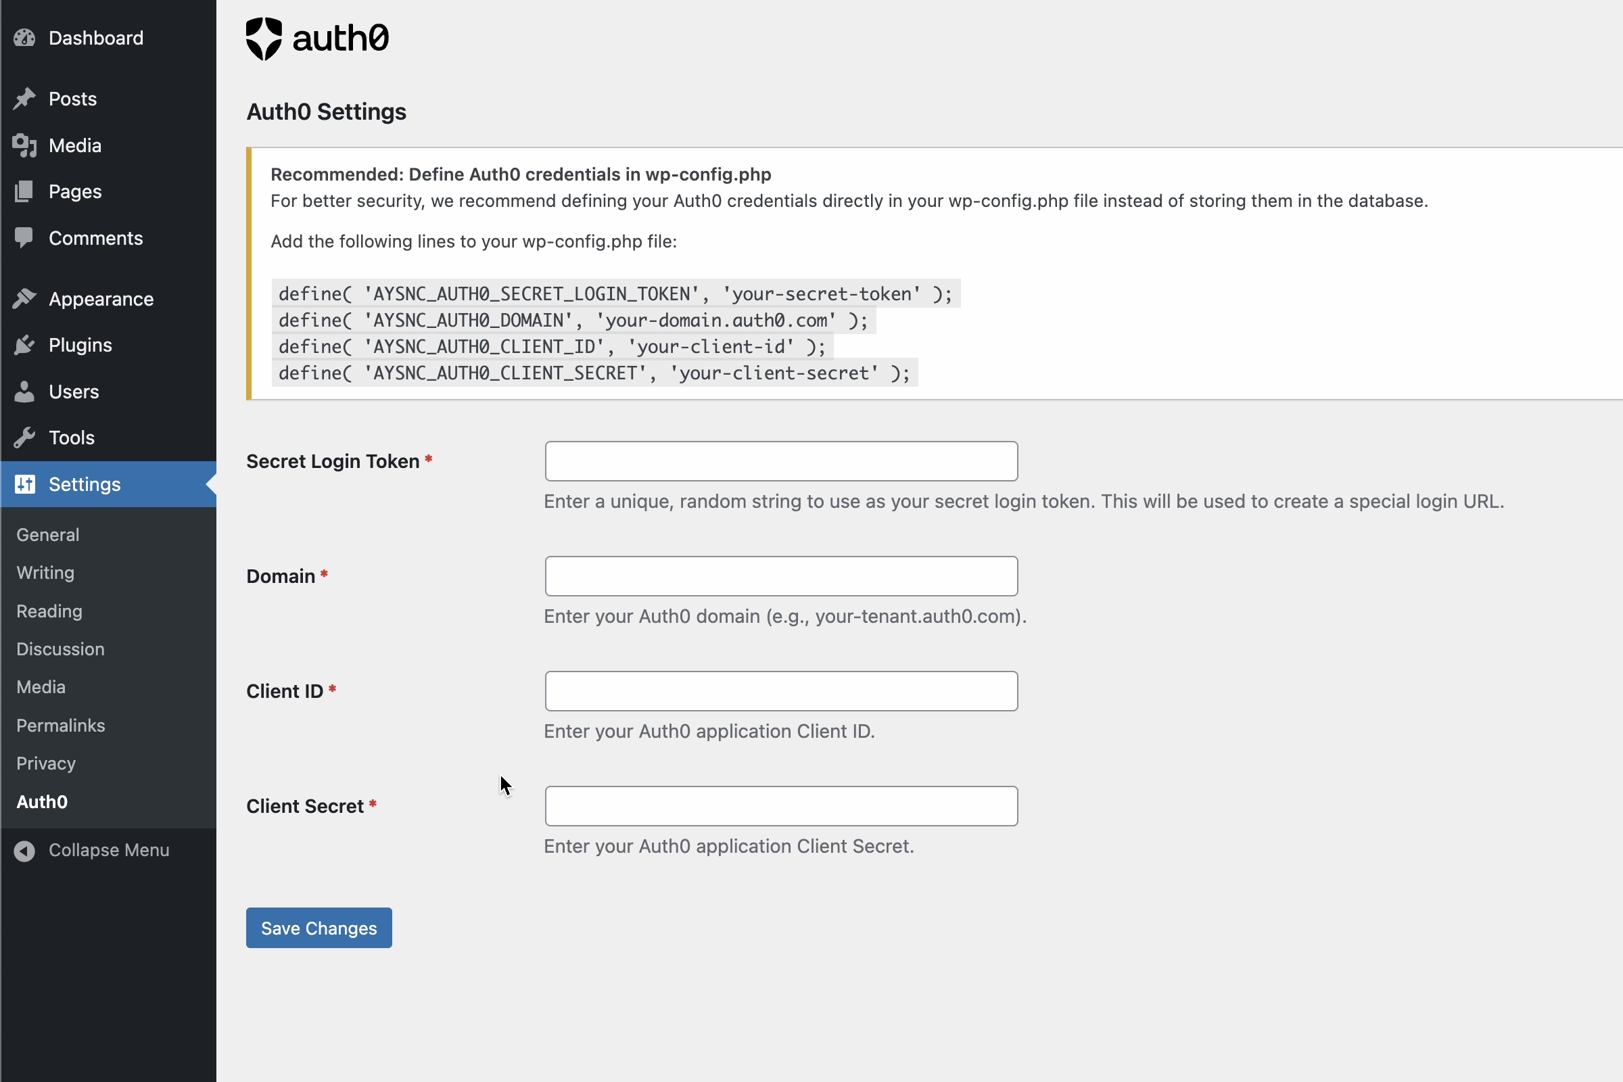Open the Permalinks settings submenu item

[61, 725]
